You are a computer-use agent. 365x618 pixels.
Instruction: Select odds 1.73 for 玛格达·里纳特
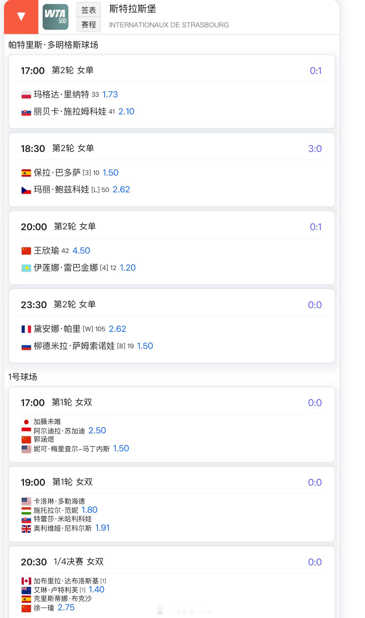pyautogui.click(x=110, y=94)
